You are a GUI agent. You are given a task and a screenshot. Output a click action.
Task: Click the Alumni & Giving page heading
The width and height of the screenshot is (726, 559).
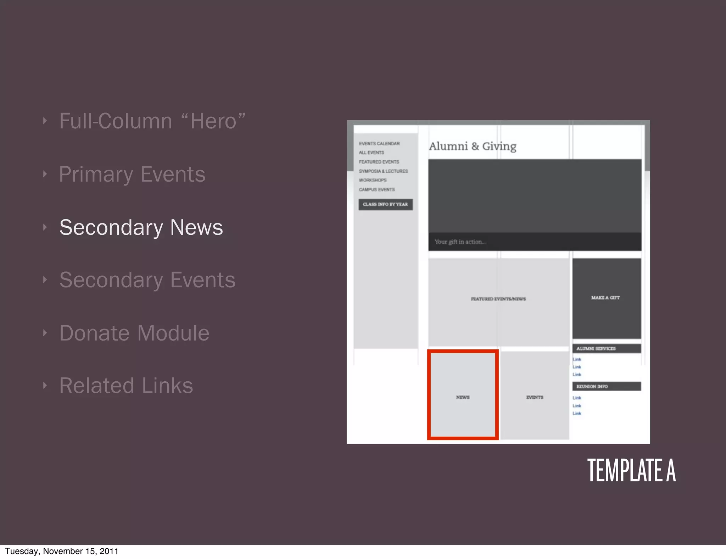(x=473, y=146)
